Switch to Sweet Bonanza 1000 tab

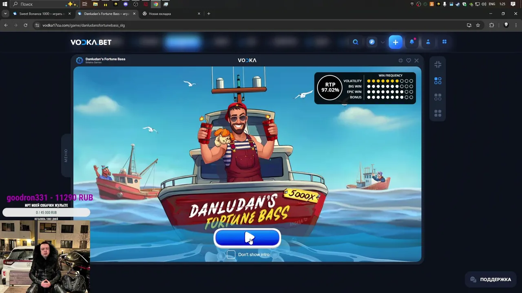point(41,13)
